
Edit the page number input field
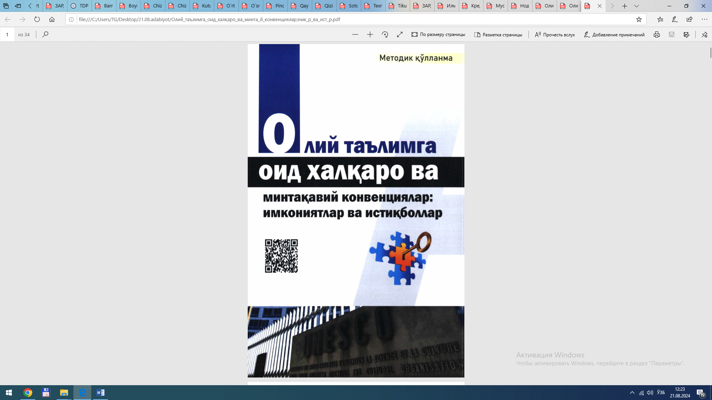click(7, 34)
